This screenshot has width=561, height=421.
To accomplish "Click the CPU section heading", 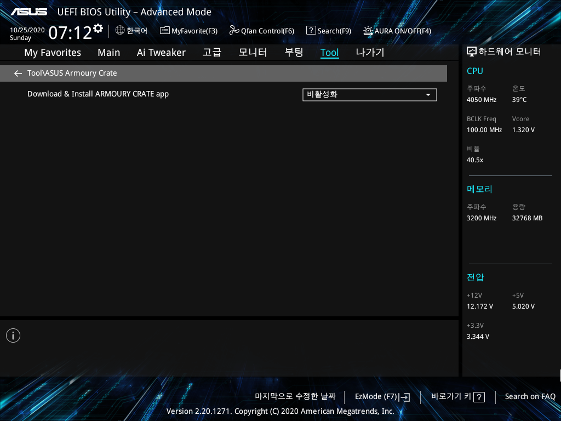I will click(x=475, y=71).
